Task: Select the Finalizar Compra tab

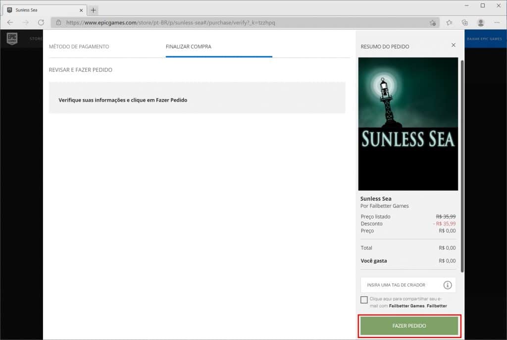Action: (x=189, y=47)
